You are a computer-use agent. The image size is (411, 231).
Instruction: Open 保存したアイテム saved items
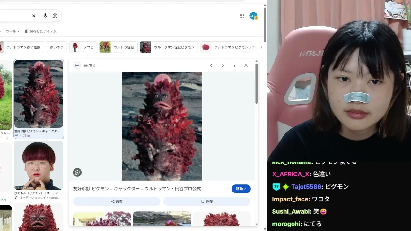40,31
